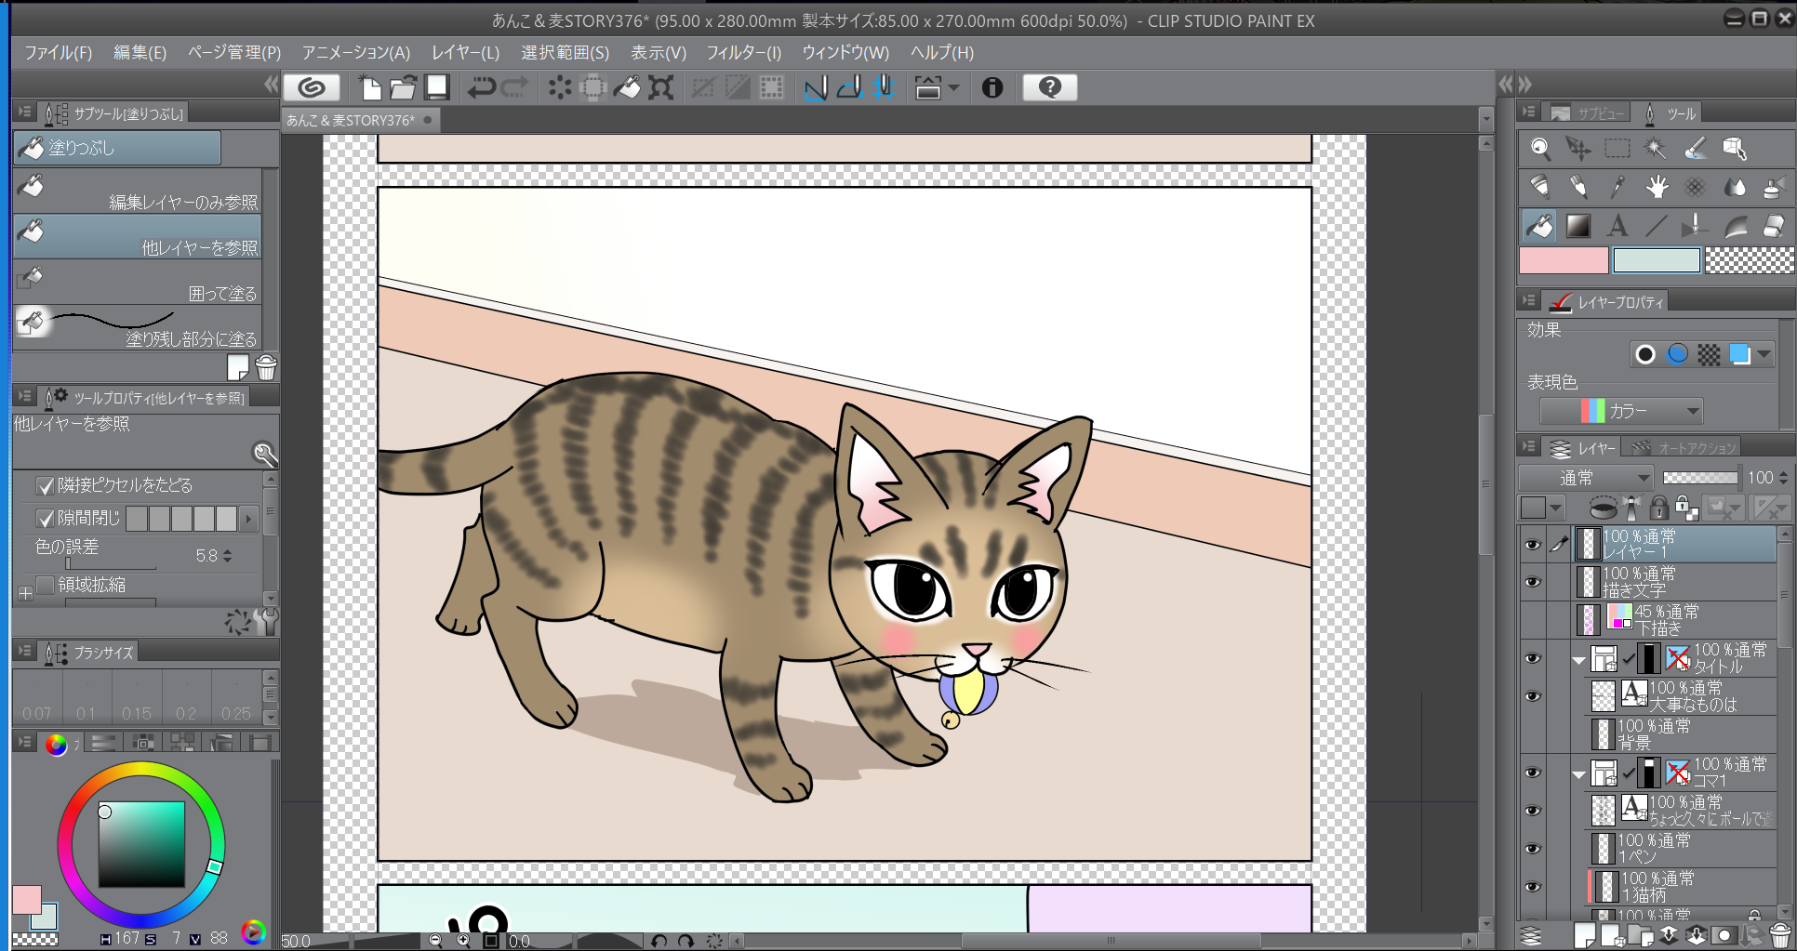Select the 塗り残し部分に塗る sub tool
This screenshot has height=951, width=1797.
tap(138, 328)
